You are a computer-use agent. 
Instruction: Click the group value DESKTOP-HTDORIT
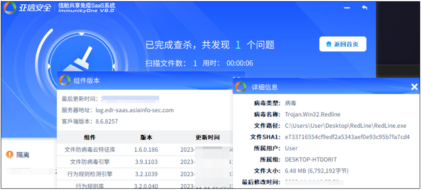(311, 160)
